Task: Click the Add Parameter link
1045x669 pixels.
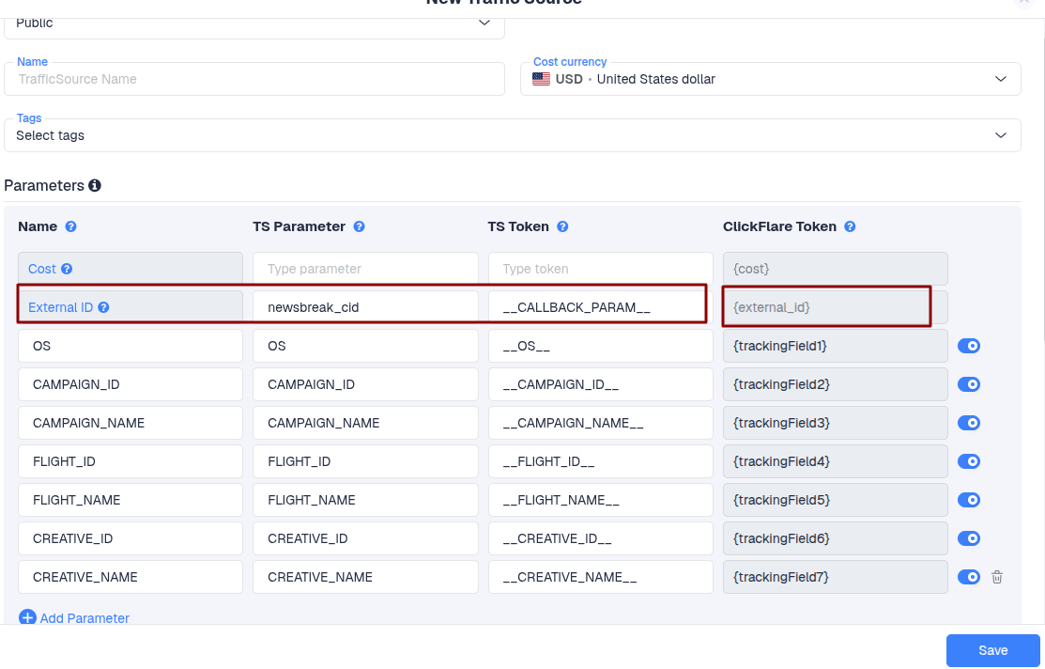Action: coord(85,618)
